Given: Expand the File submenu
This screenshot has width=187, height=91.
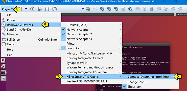Looking at the screenshot, I should click(31, 15).
